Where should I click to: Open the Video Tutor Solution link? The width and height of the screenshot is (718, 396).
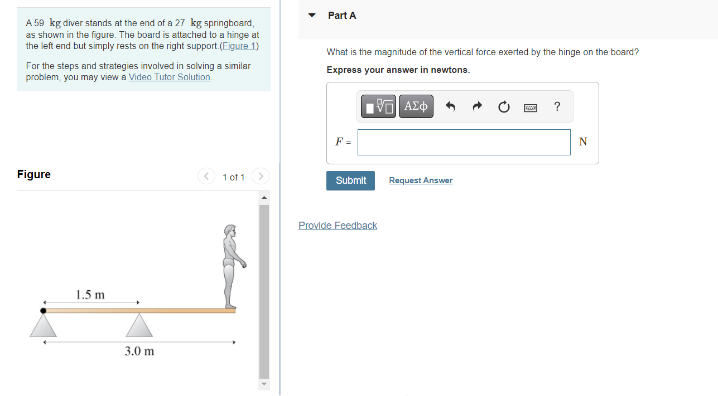point(169,77)
